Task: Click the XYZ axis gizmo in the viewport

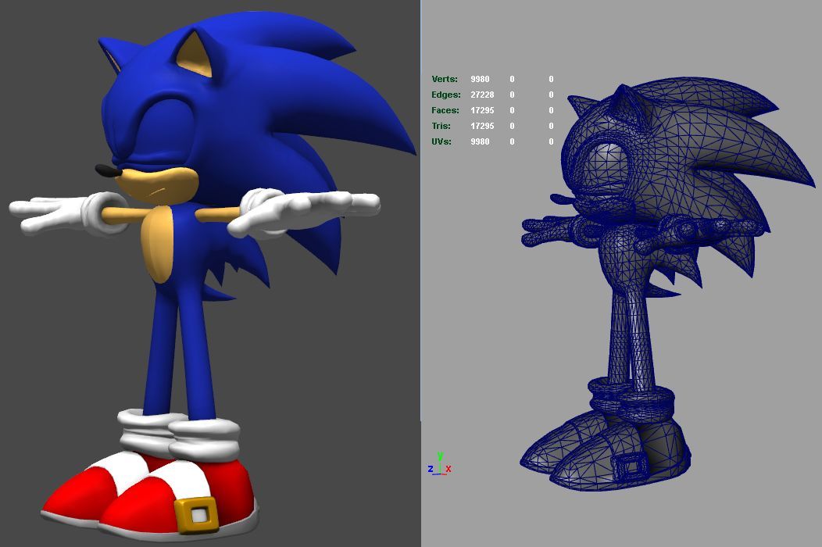Action: coord(439,464)
